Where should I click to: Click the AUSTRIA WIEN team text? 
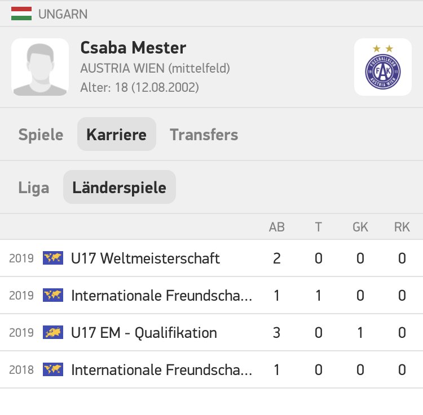(x=122, y=68)
